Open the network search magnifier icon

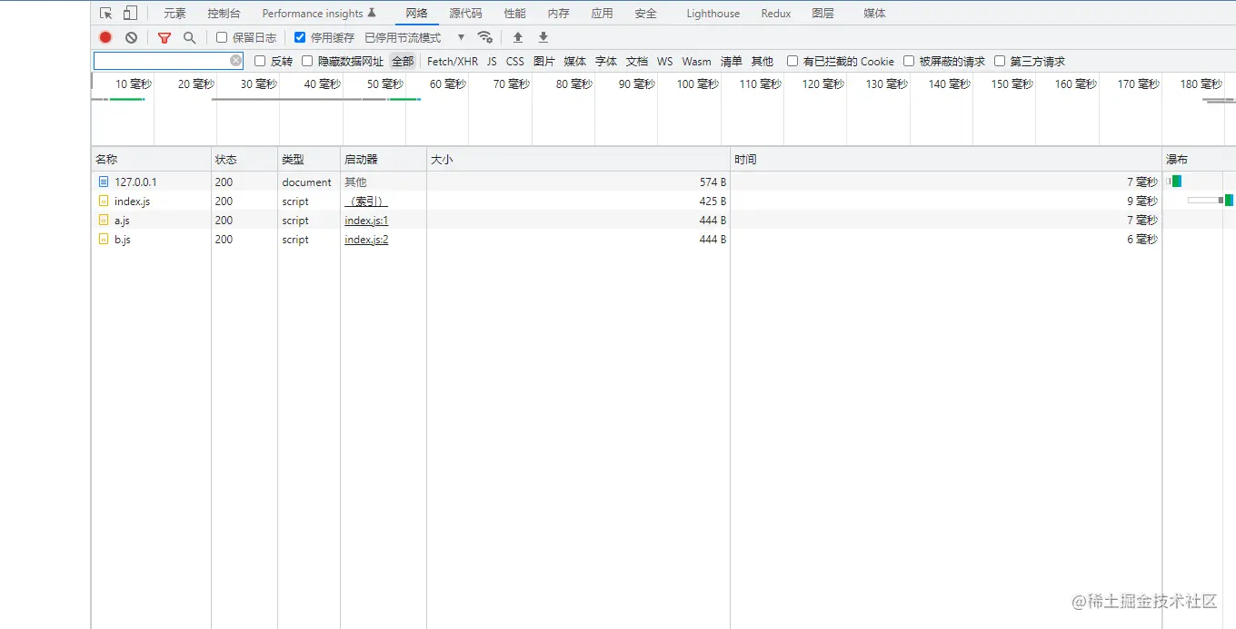(x=189, y=37)
